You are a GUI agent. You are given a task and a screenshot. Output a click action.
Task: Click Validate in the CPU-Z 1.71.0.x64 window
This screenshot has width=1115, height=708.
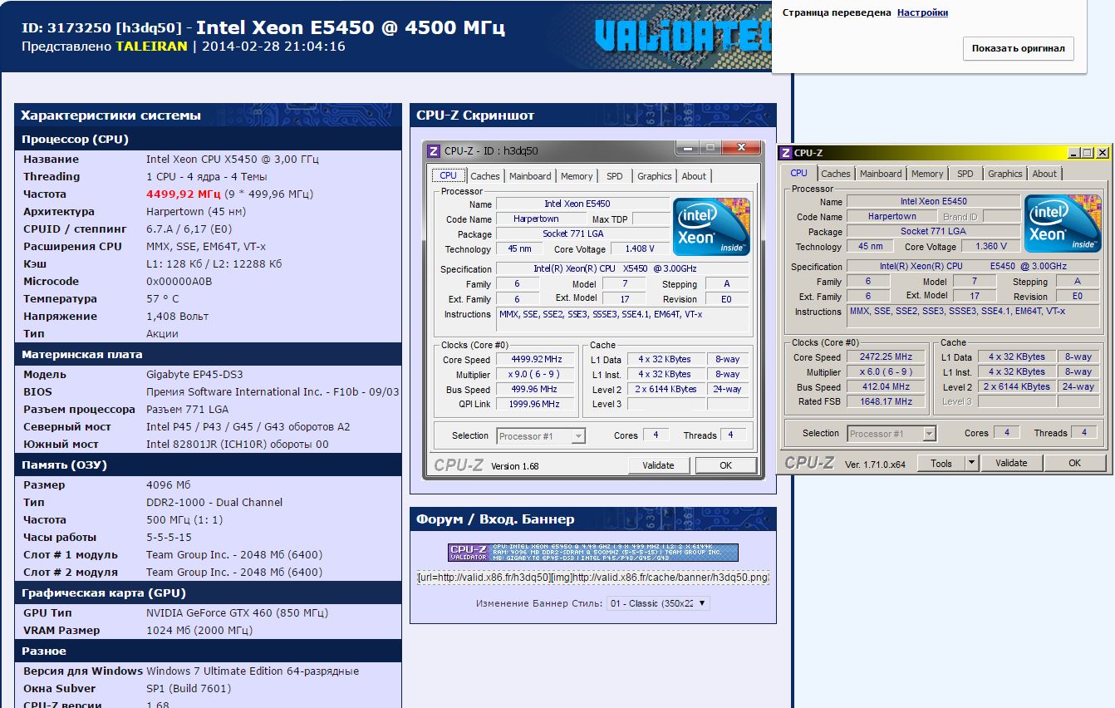(1012, 463)
